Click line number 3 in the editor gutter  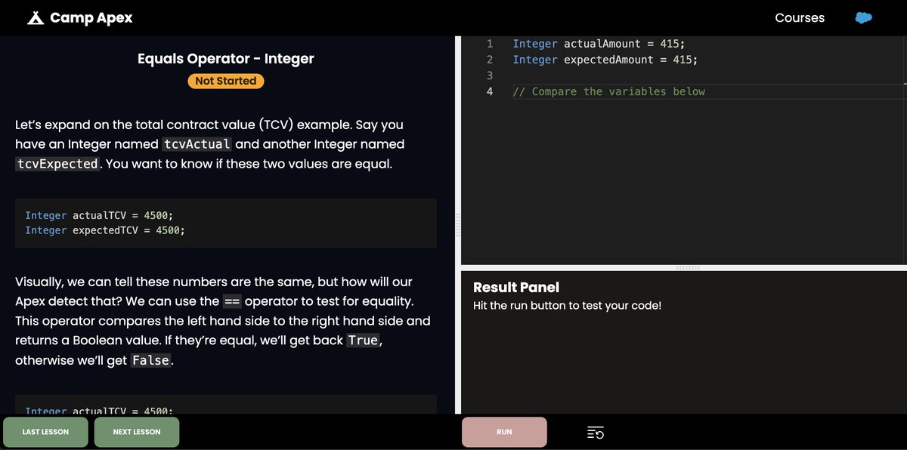click(x=489, y=76)
